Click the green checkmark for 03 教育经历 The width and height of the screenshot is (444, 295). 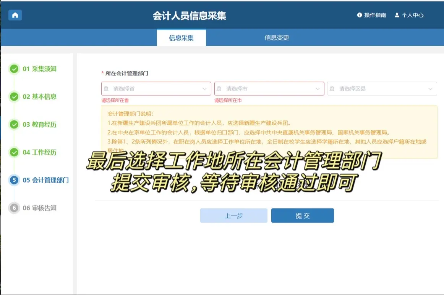(14, 125)
